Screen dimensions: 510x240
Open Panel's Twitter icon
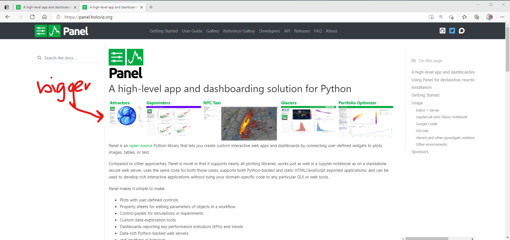click(x=452, y=31)
